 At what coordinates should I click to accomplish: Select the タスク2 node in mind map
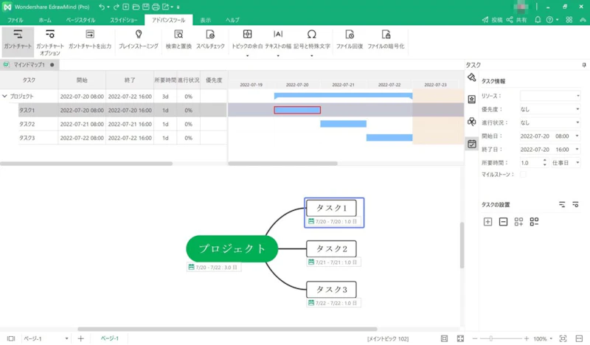(x=331, y=248)
